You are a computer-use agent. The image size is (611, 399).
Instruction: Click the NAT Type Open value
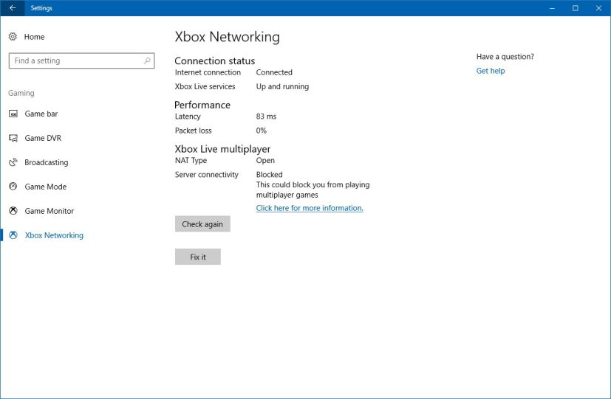(265, 160)
